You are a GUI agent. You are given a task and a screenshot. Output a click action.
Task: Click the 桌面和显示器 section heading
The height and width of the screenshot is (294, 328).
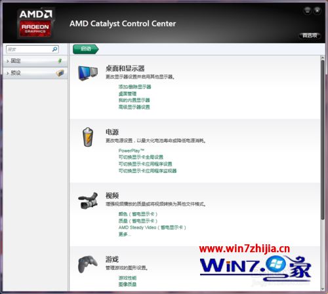point(125,68)
